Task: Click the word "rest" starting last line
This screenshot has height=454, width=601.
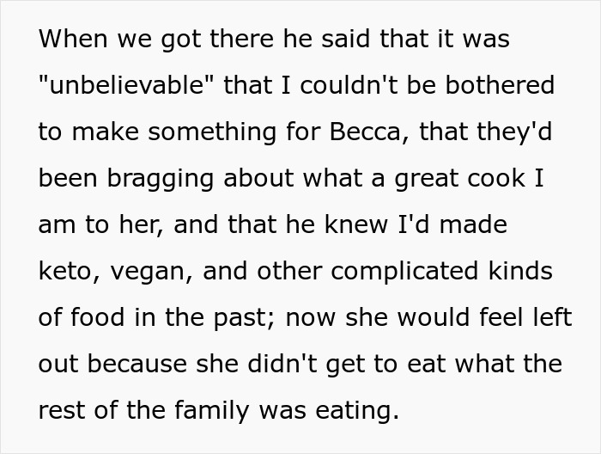Action: click(x=61, y=410)
